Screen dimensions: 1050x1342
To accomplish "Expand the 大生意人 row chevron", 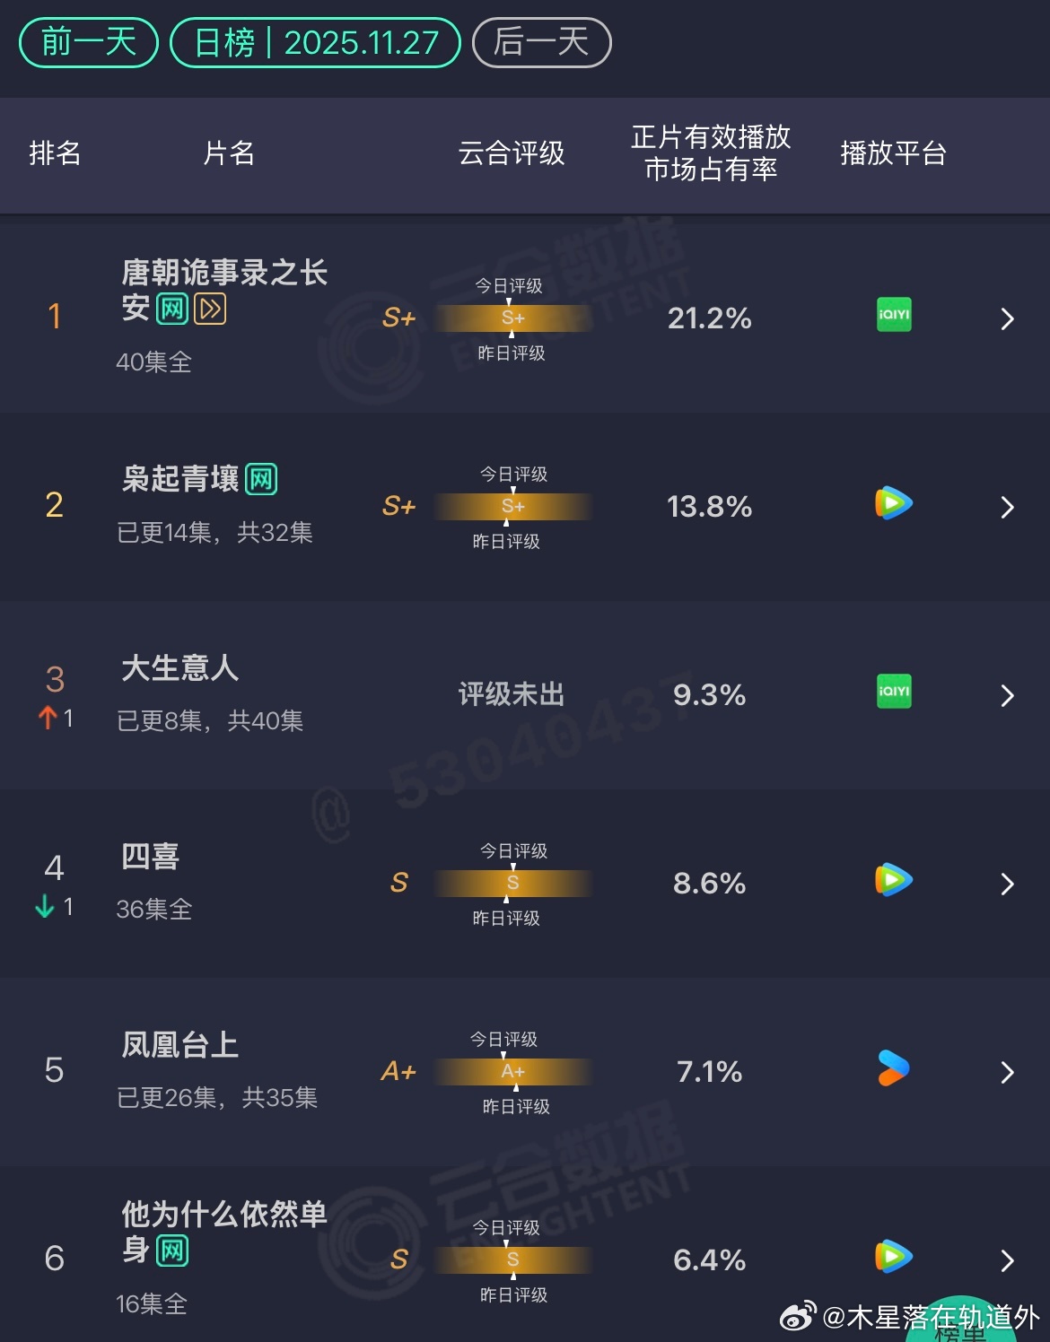I will pos(1007,696).
